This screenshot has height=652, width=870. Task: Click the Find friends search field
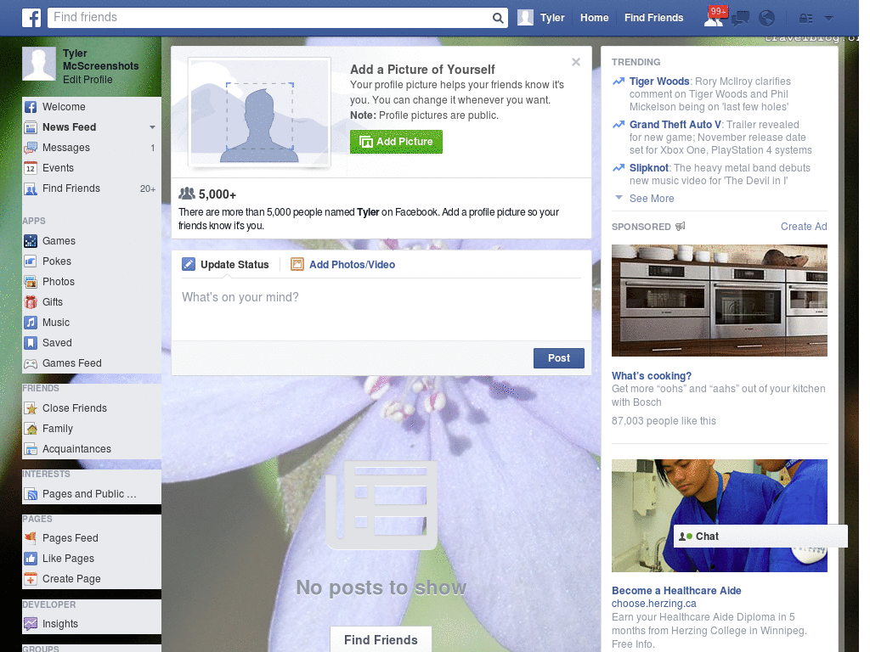pos(270,18)
